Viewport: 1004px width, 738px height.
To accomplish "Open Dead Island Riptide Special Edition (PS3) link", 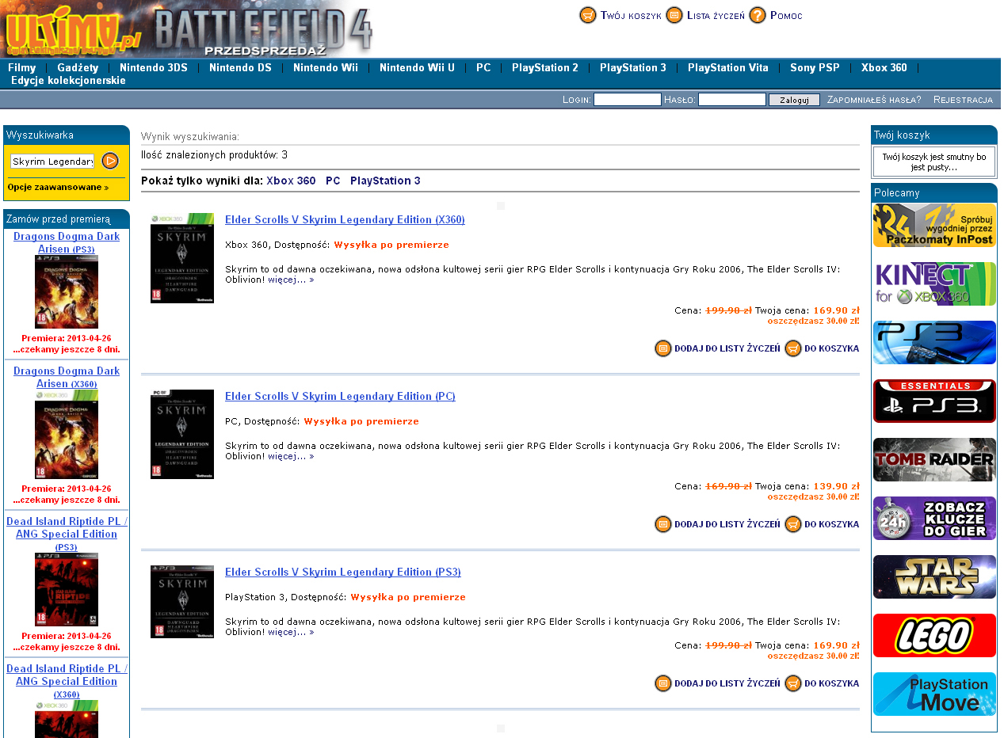I will (67, 534).
